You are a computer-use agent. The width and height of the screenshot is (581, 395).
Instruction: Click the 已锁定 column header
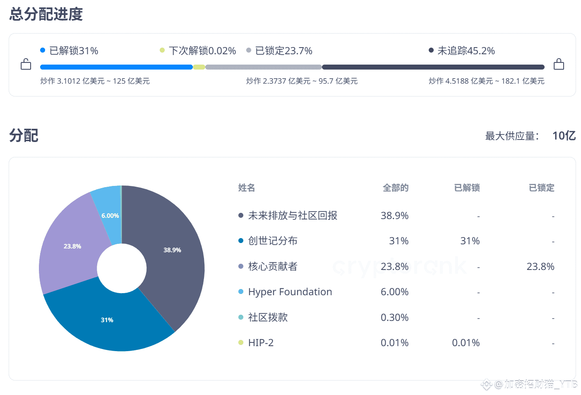point(541,188)
